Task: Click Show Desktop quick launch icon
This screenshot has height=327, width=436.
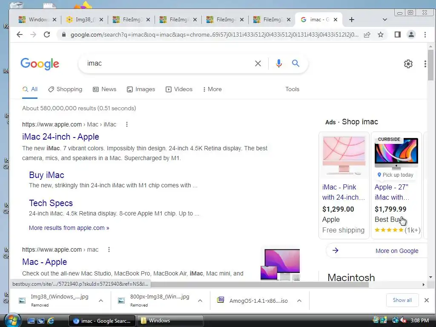Action: tap(31, 321)
